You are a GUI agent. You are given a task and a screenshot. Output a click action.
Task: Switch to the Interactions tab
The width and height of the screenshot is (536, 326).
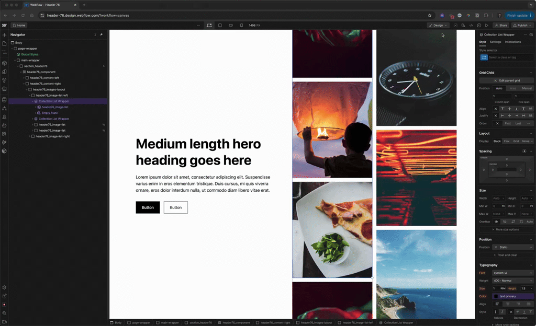[512, 42]
